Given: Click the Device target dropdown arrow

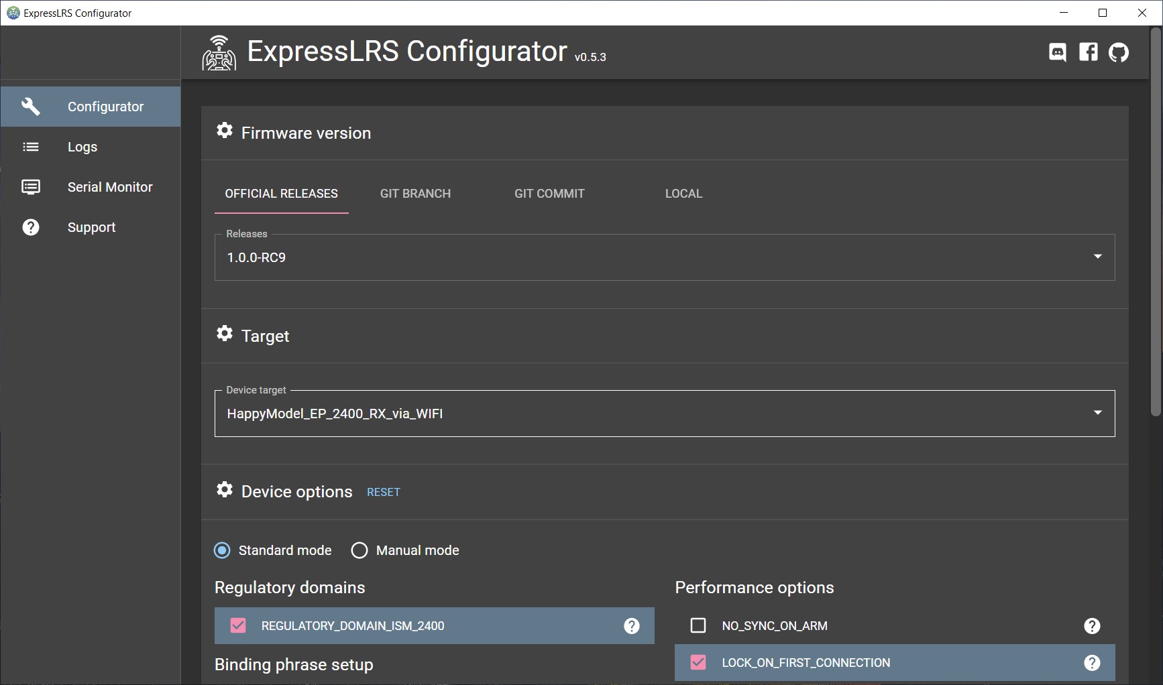Looking at the screenshot, I should [1098, 413].
